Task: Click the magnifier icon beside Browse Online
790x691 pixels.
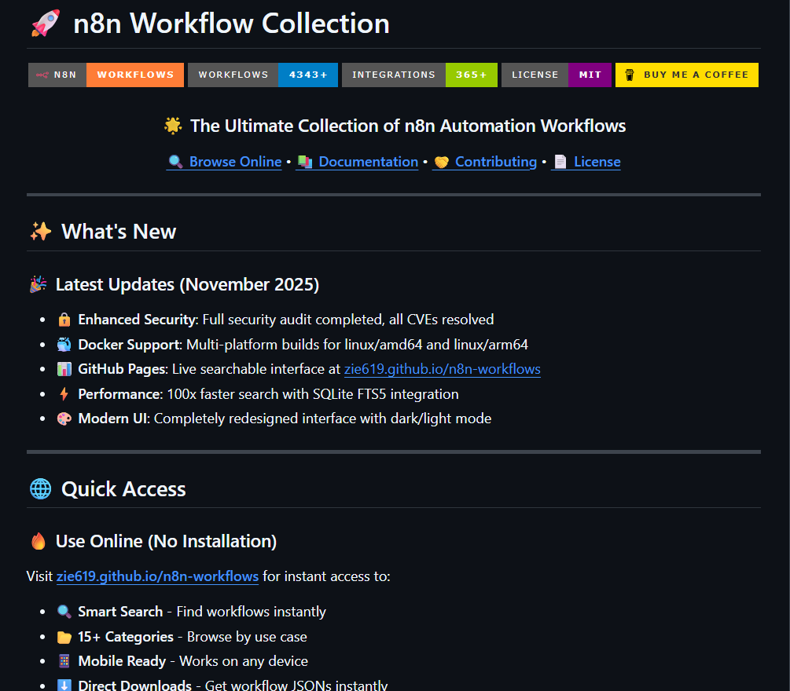Action: click(175, 162)
